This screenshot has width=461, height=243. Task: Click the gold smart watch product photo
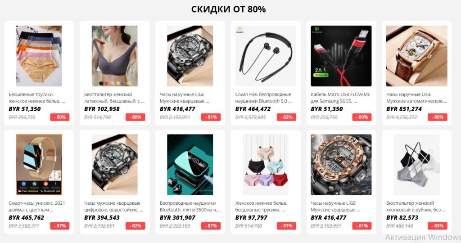point(39,165)
